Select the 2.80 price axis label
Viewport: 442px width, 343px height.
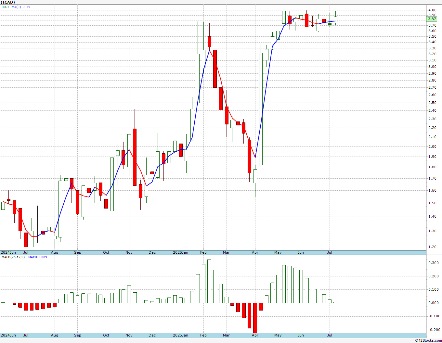[432, 80]
